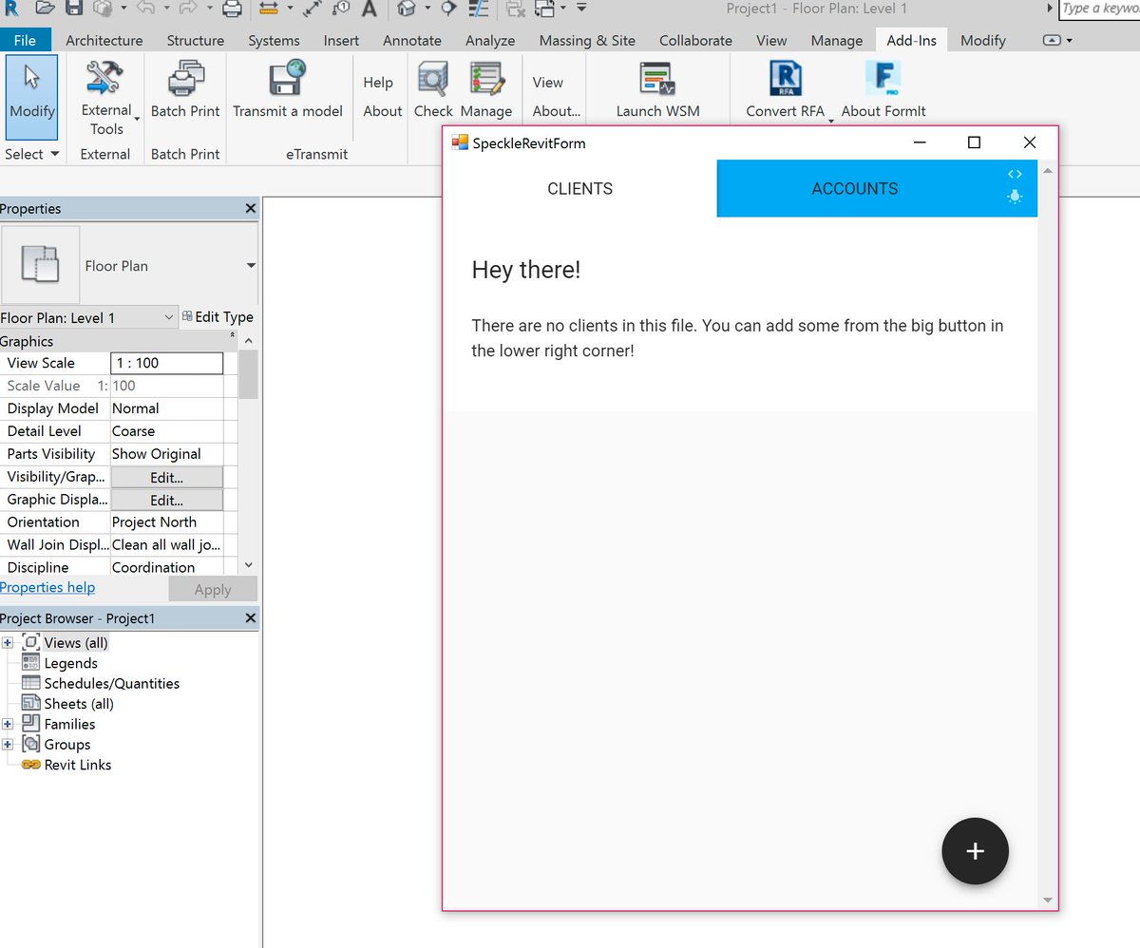
Task: Click the Switch Windows icon
Action: [545, 9]
